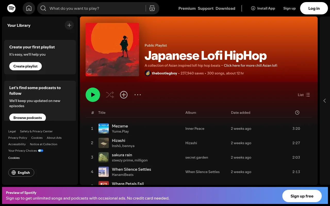Image resolution: width=330 pixels, height=206 pixels.
Task: Click the Mezame track cover thumbnail
Action: [104, 128]
